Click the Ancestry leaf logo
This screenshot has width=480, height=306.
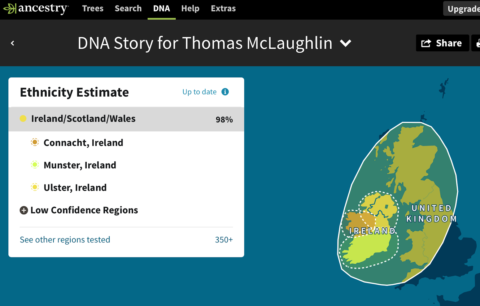(10, 8)
